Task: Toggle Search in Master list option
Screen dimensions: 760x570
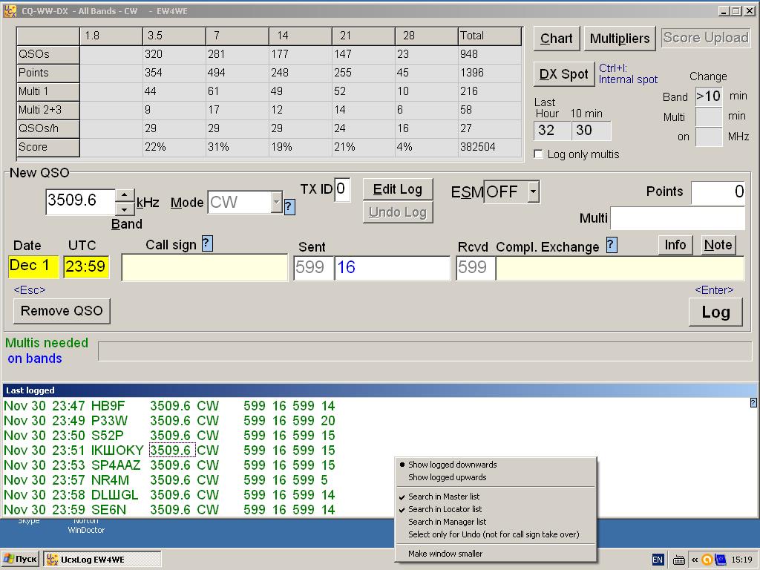Action: (x=443, y=497)
